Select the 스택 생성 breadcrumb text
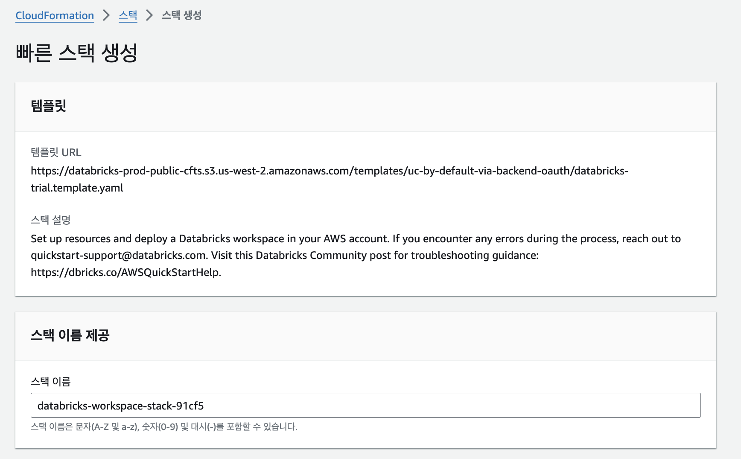Screen dimensions: 741x459 181,15
